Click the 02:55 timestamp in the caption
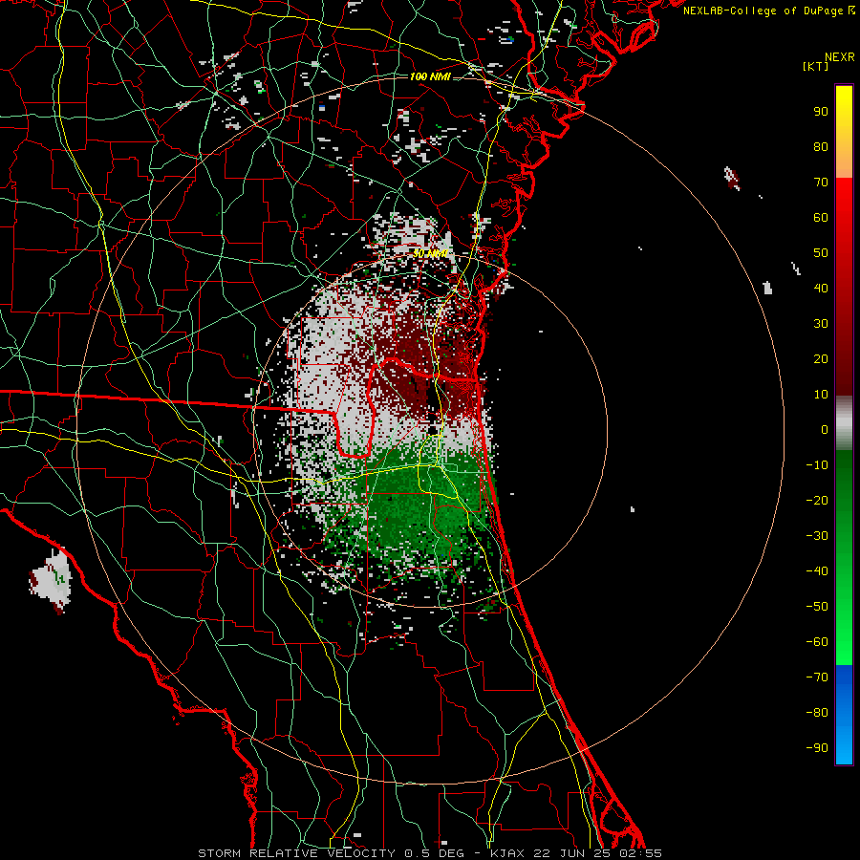This screenshot has width=860, height=860. (642, 853)
